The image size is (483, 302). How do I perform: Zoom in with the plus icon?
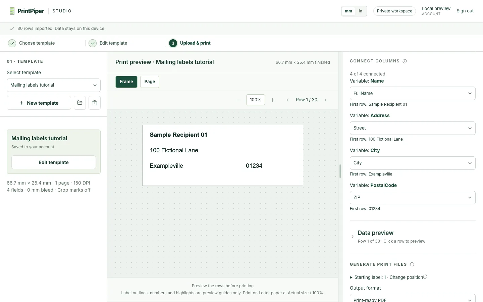pos(273,100)
